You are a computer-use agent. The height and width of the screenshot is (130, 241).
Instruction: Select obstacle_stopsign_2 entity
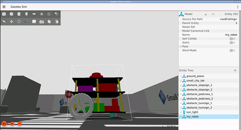tap(199, 90)
